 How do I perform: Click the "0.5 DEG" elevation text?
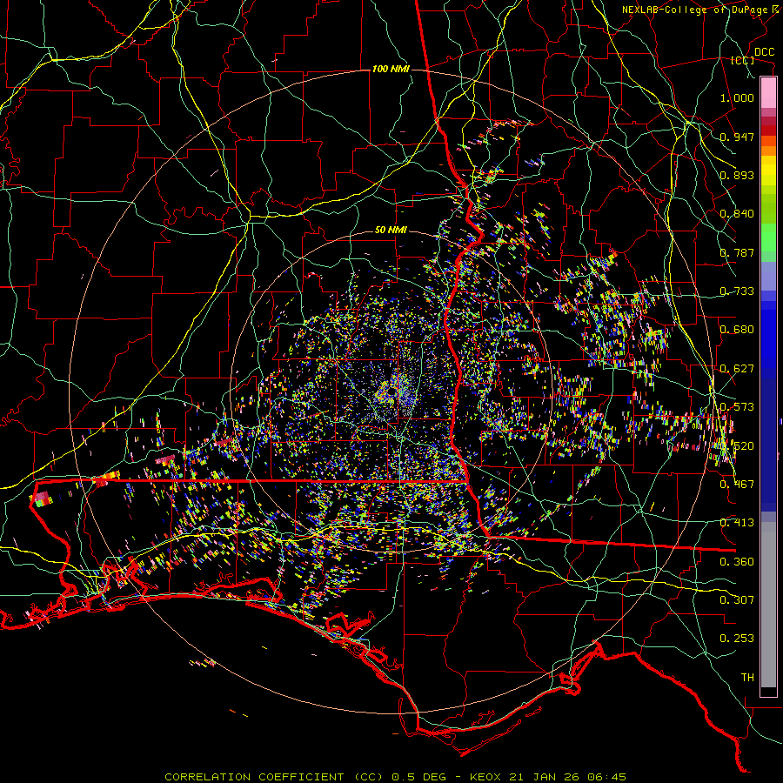click(x=418, y=777)
